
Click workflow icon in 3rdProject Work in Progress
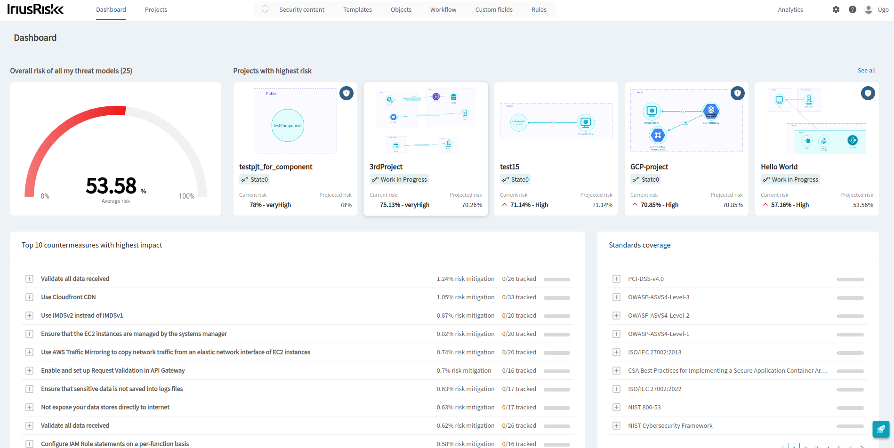375,179
